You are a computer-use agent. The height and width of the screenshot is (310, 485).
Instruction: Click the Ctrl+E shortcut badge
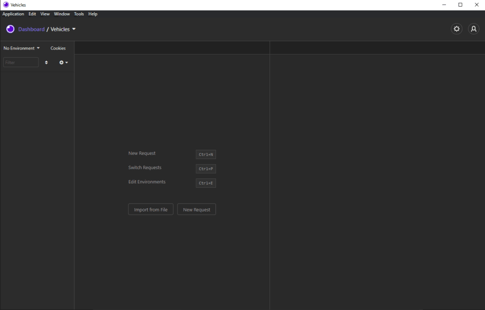[206, 183]
